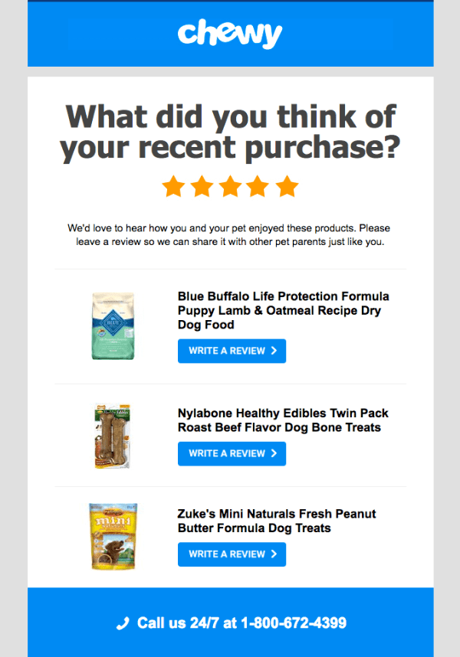The width and height of the screenshot is (460, 657).
Task: Select the fourth orange rating star
Action: [x=258, y=186]
